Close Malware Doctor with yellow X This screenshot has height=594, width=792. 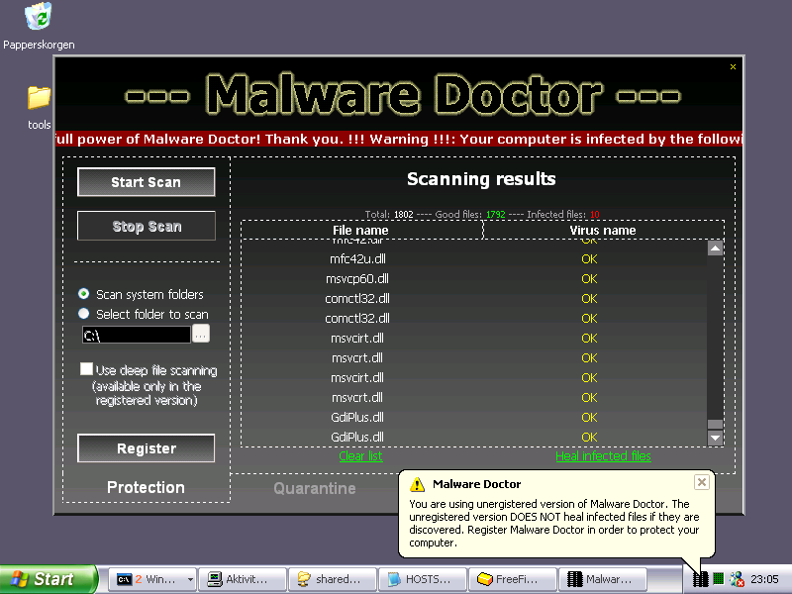coord(733,66)
